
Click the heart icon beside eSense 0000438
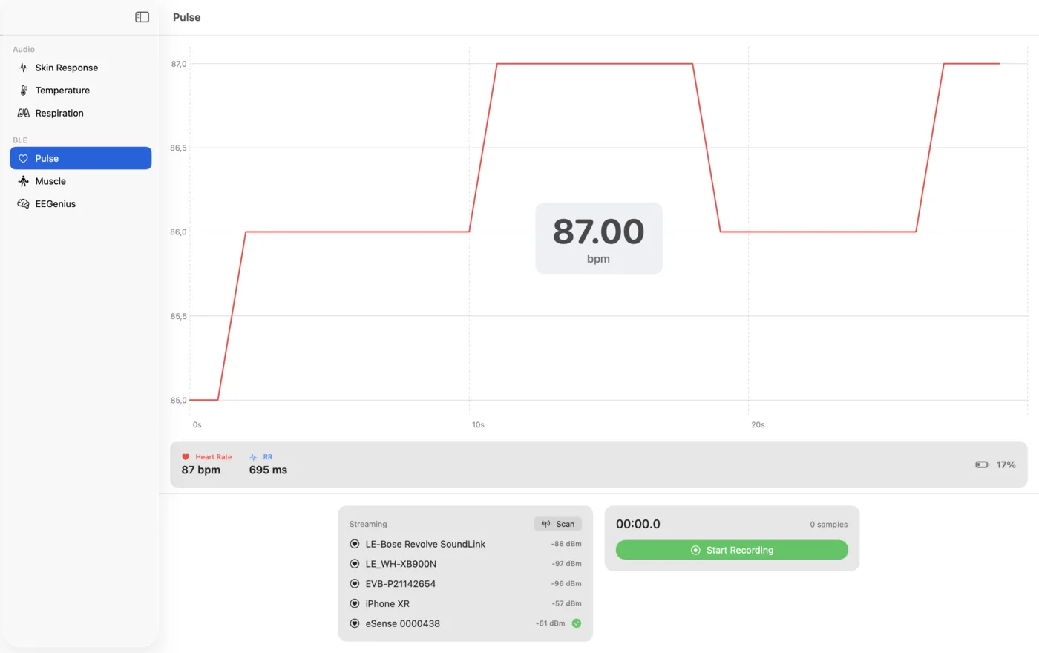click(x=355, y=623)
